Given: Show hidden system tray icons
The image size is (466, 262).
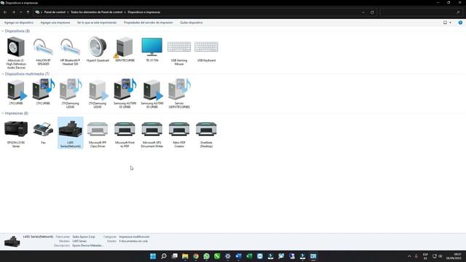Looking at the screenshot, I should pos(409,256).
